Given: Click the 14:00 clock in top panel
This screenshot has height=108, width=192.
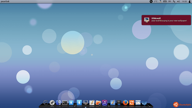Looking at the screenshot, I should (184, 1).
